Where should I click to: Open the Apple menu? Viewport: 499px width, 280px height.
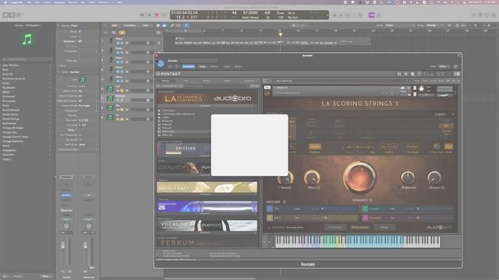pyautogui.click(x=5, y=2)
